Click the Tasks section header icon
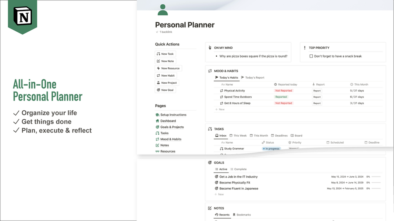Viewport: 394px width, 221px height. (x=210, y=129)
